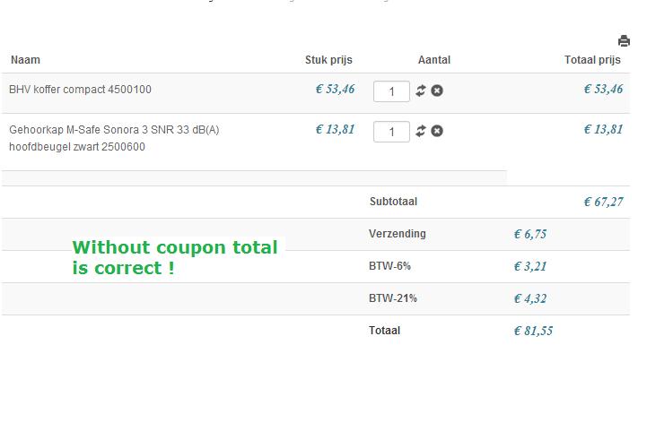Click the print icon above the cart

tap(624, 41)
